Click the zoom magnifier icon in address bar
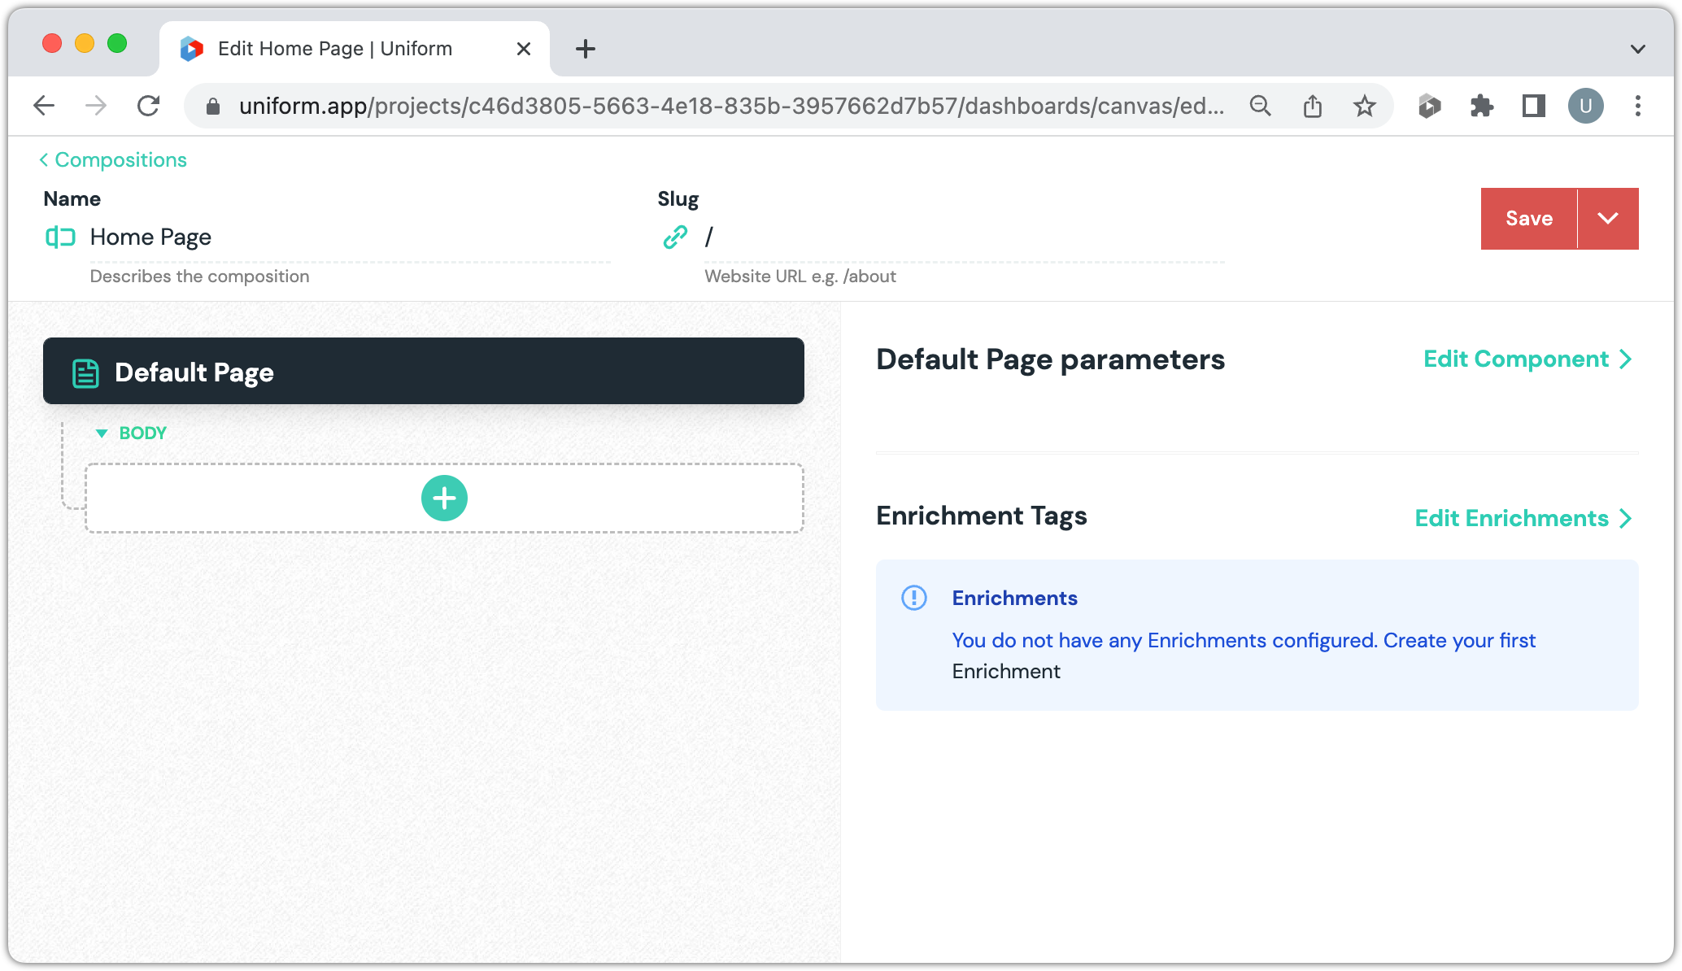1682x971 pixels. (x=1260, y=106)
